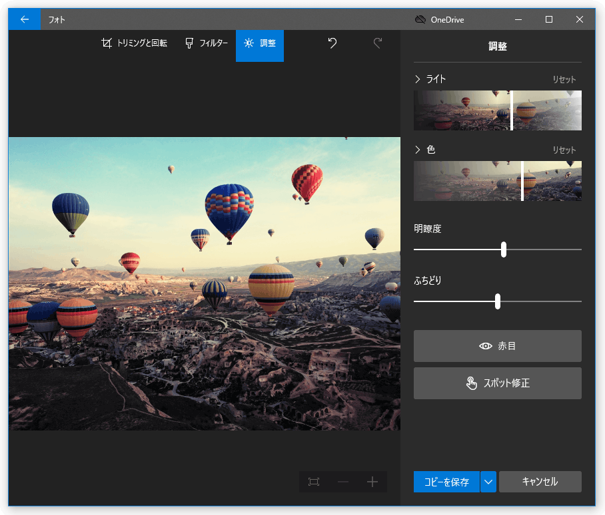Viewport: 605px width, 515px height.
Task: Go back with the arrow button
Action: (24, 19)
